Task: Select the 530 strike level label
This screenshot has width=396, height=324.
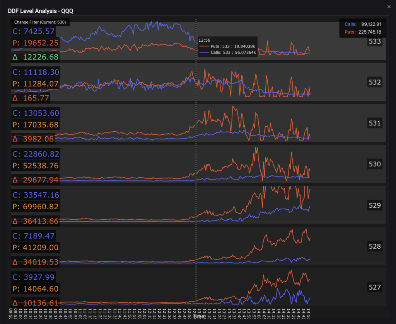Action: pyautogui.click(x=374, y=164)
